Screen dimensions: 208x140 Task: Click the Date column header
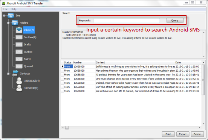pos(188,62)
